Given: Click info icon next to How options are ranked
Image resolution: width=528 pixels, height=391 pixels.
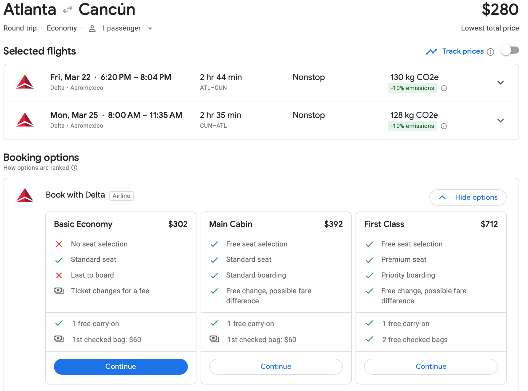Looking at the screenshot, I should 75,168.
